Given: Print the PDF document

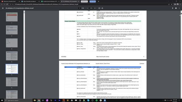Looking at the screenshot, I should [x=176, y=8].
